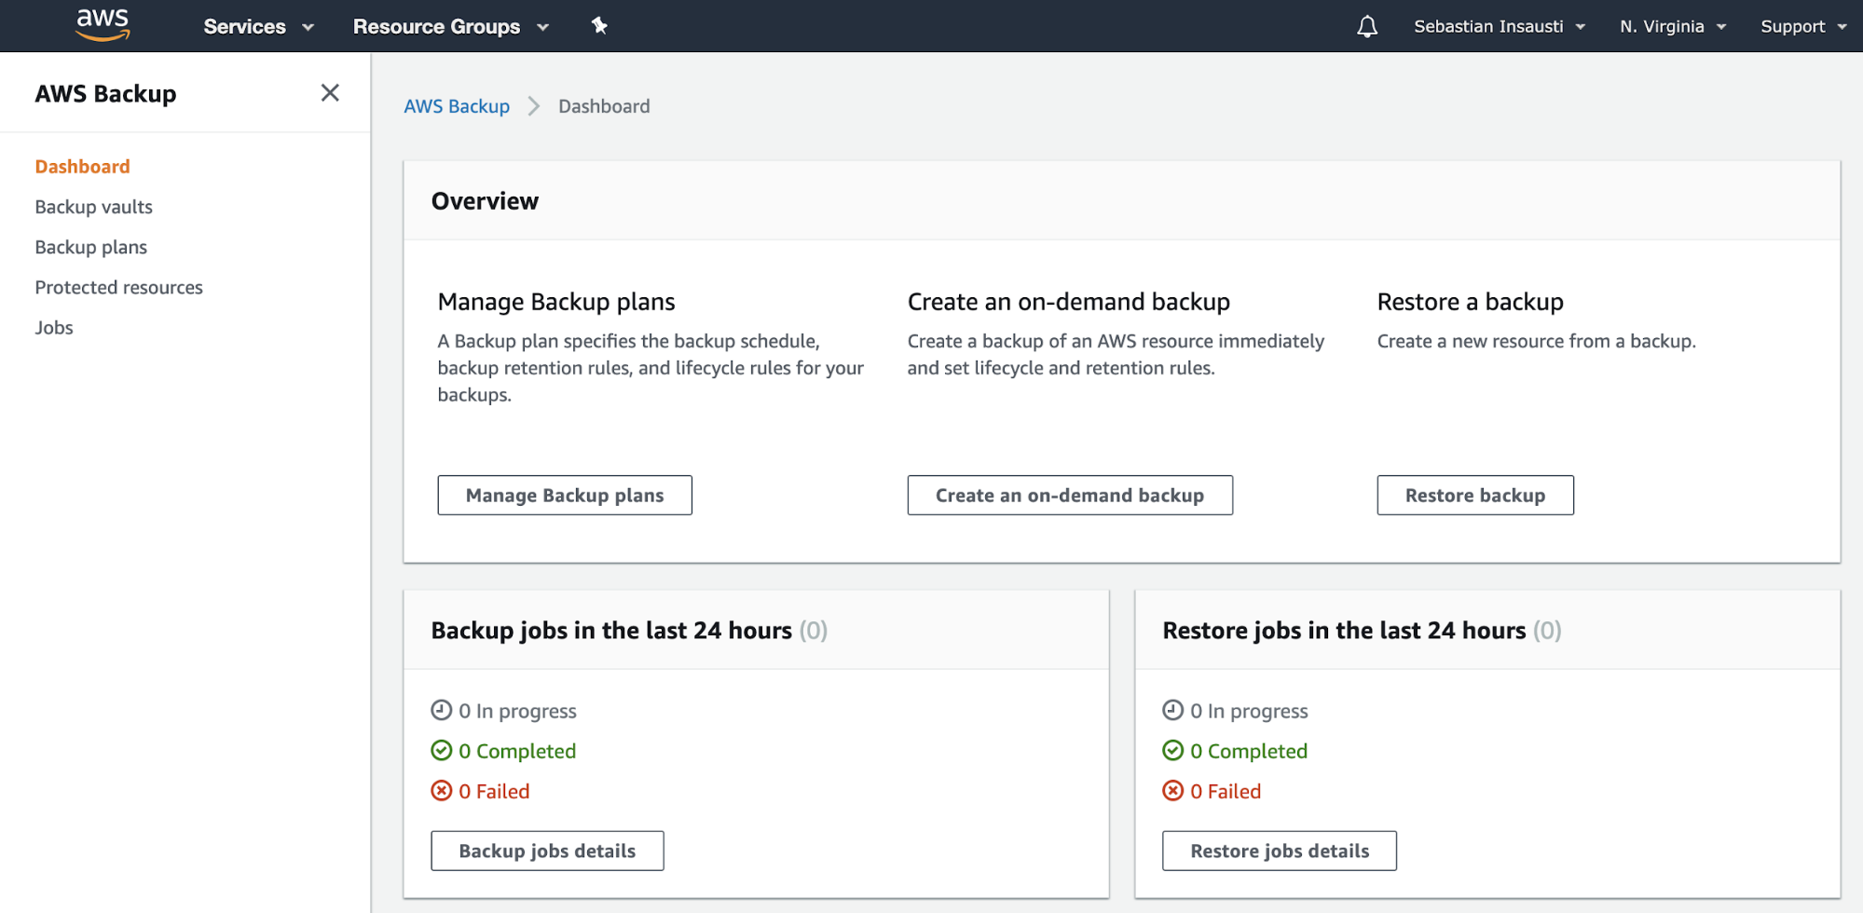Click the '0 Completed' text under Restore jobs
Screen dimensions: 1863x913
pos(1249,751)
